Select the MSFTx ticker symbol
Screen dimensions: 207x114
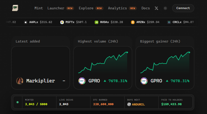coord(70,22)
